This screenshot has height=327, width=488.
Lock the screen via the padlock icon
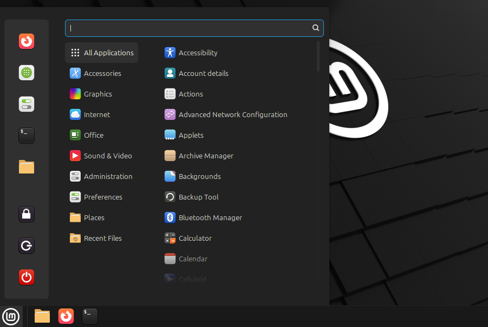[x=26, y=214]
